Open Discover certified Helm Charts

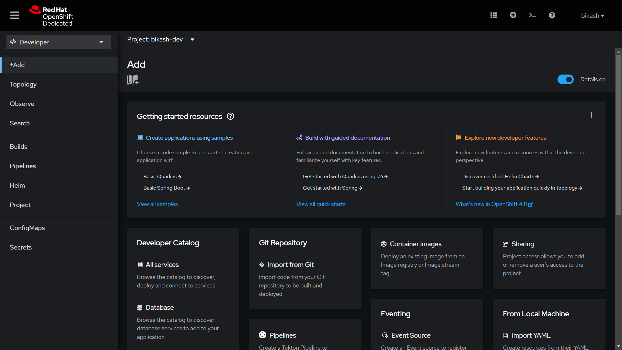pos(500,177)
